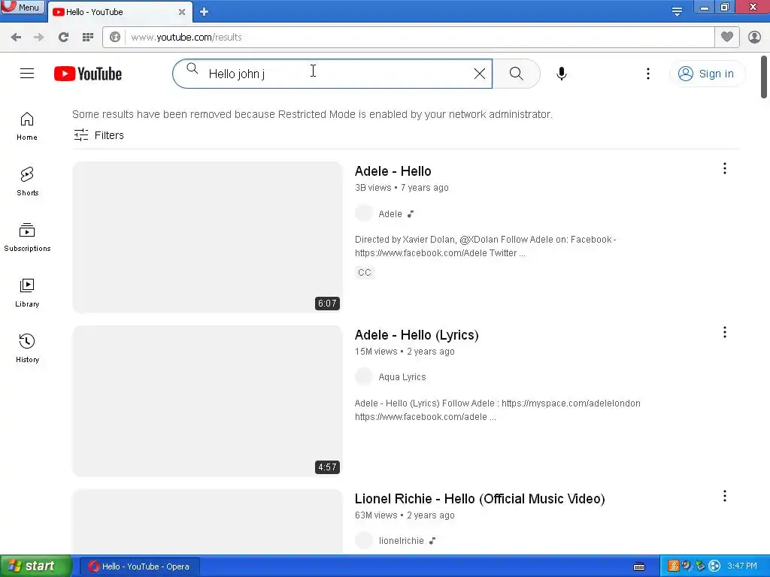The width and height of the screenshot is (770, 577).
Task: Click the 15M views text
Action: [x=376, y=352]
